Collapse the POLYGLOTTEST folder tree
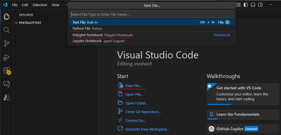 (16, 23)
